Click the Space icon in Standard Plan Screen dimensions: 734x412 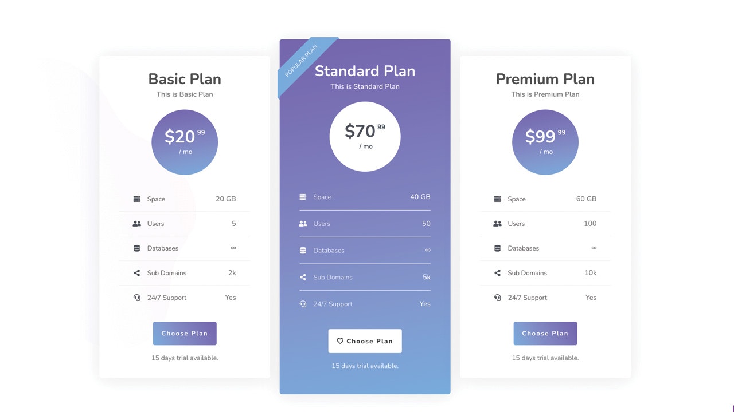click(x=303, y=196)
